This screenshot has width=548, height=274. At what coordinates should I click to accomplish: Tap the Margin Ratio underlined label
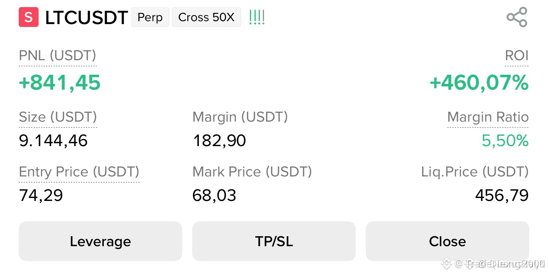tap(488, 117)
